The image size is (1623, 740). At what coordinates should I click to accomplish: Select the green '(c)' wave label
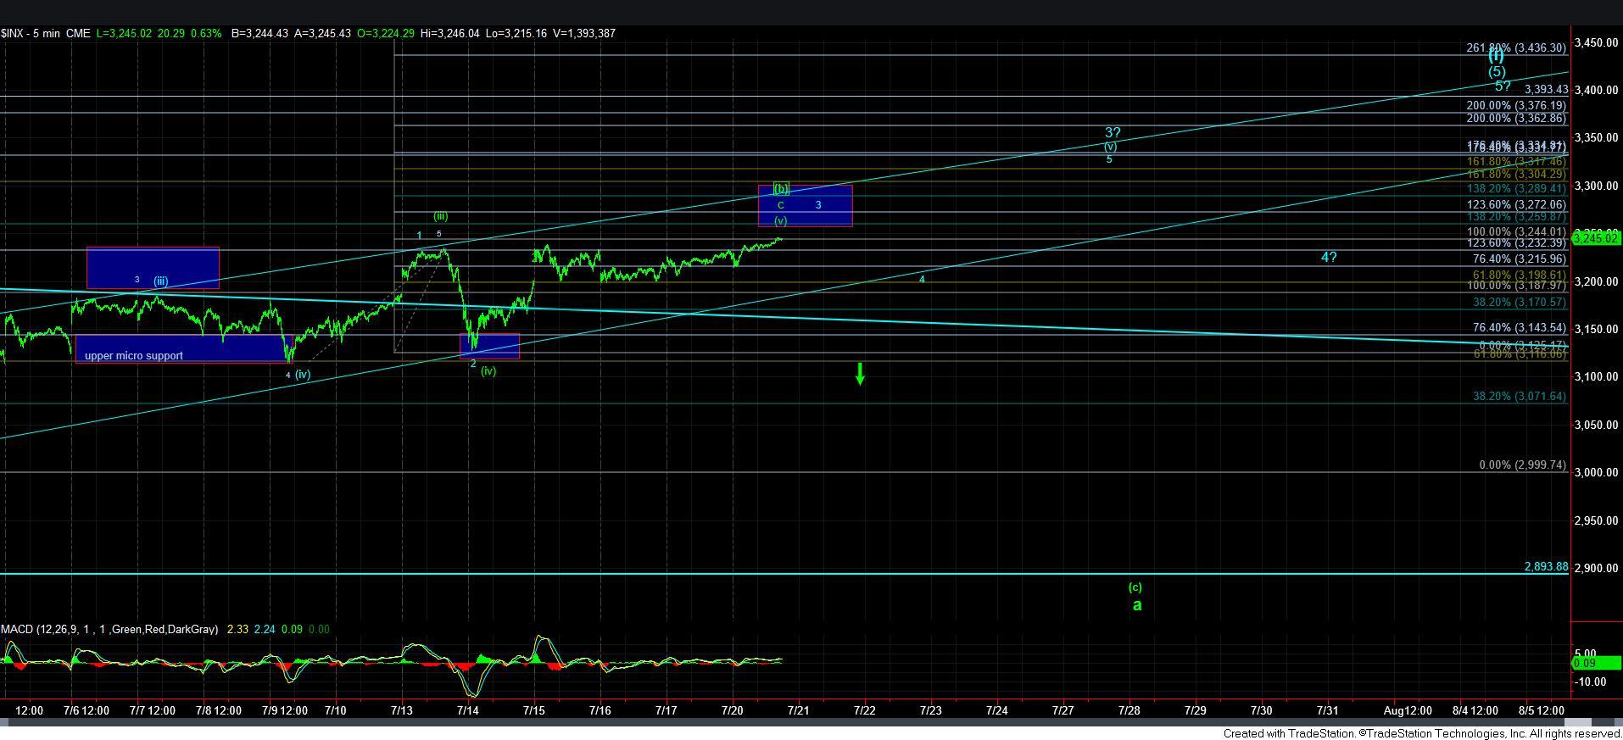pyautogui.click(x=1135, y=587)
